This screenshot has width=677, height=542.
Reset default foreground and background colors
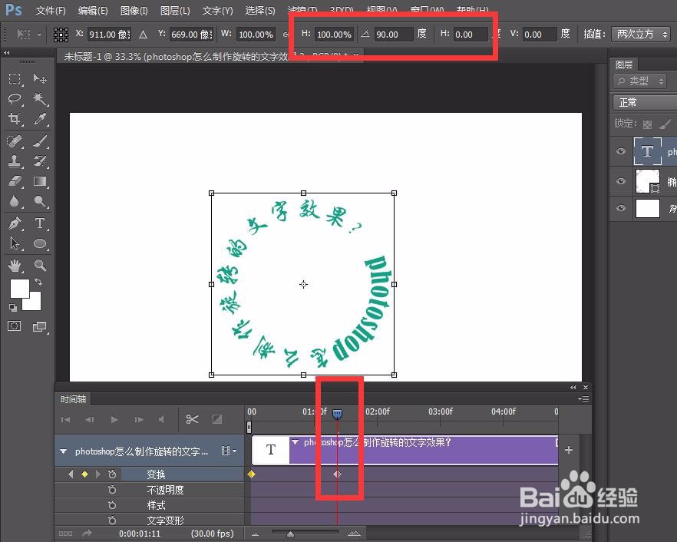tap(13, 307)
